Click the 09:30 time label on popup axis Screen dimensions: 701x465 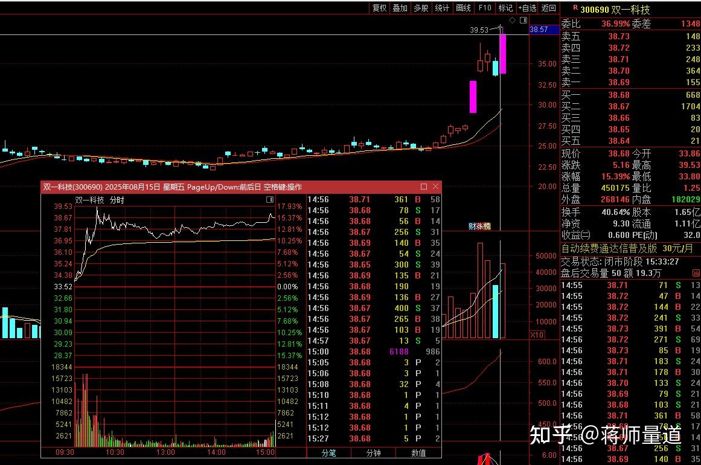point(65,452)
